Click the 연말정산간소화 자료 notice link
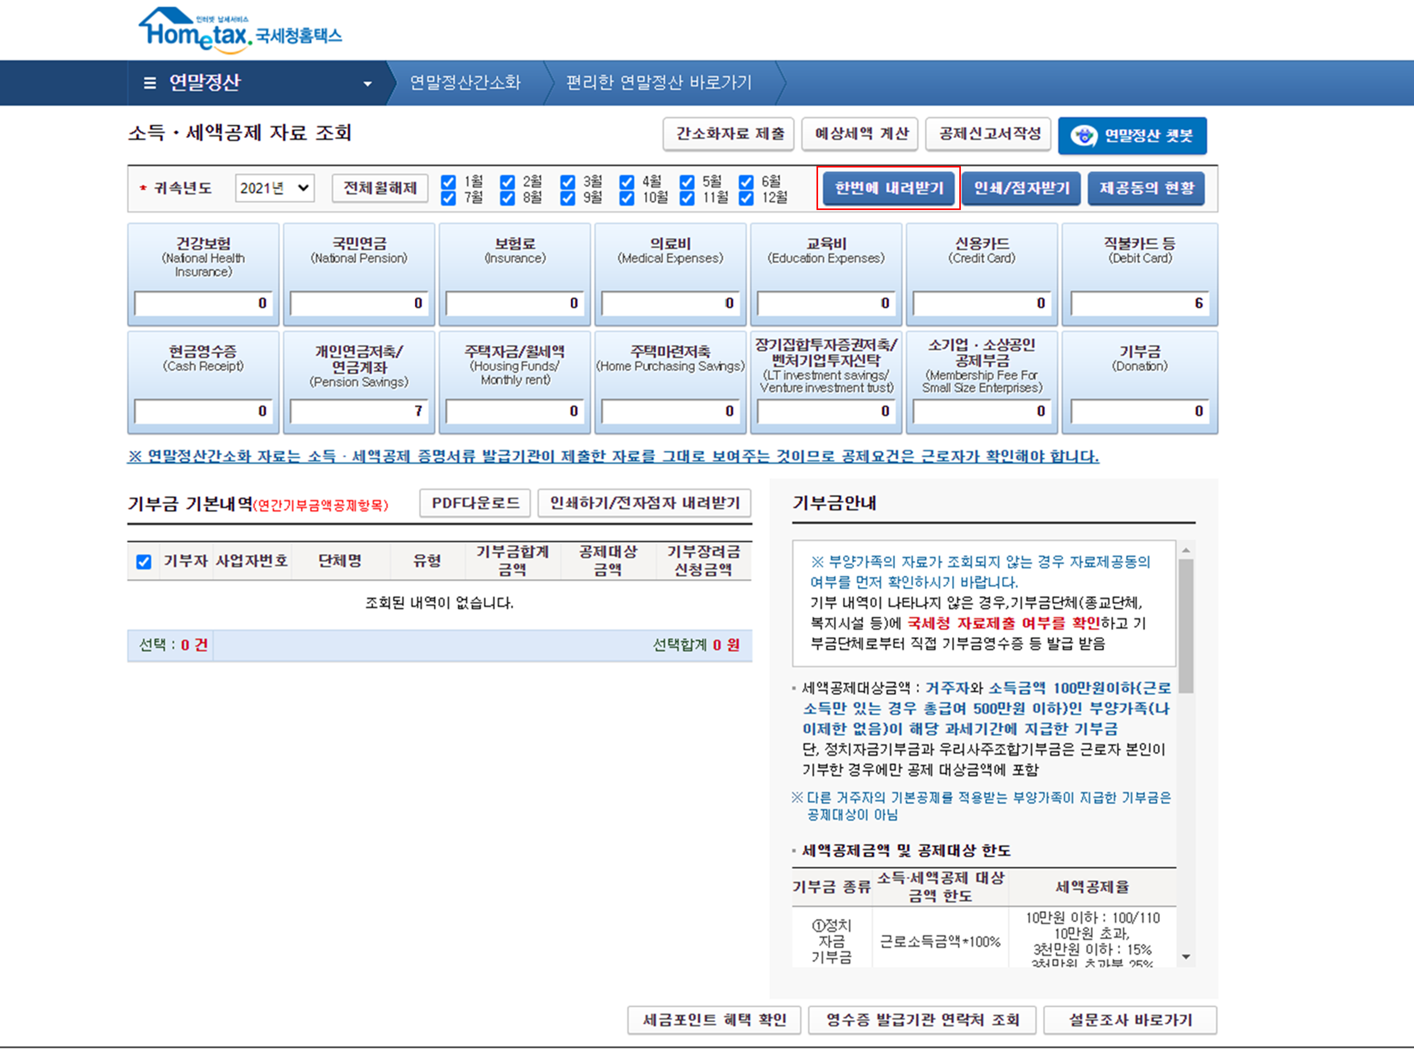This screenshot has height=1049, width=1414. click(613, 456)
